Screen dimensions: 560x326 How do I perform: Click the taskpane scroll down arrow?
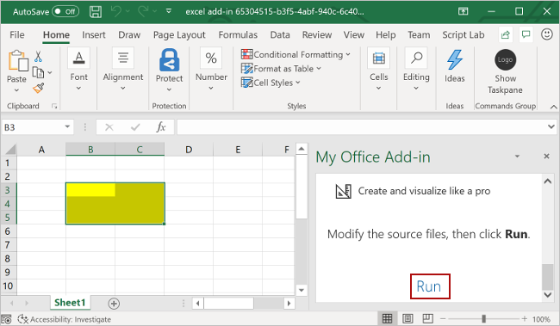pos(547,295)
